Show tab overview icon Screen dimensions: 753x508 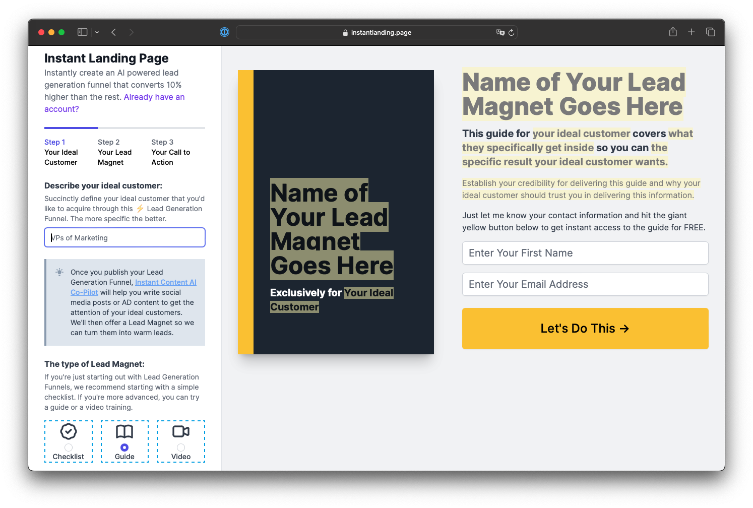pos(711,32)
